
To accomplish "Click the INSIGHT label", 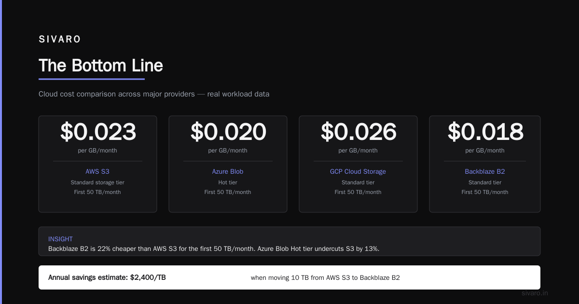I will (60, 239).
